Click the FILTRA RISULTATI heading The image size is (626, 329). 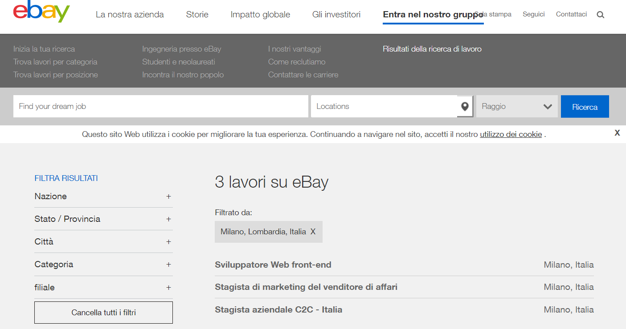[x=66, y=178]
